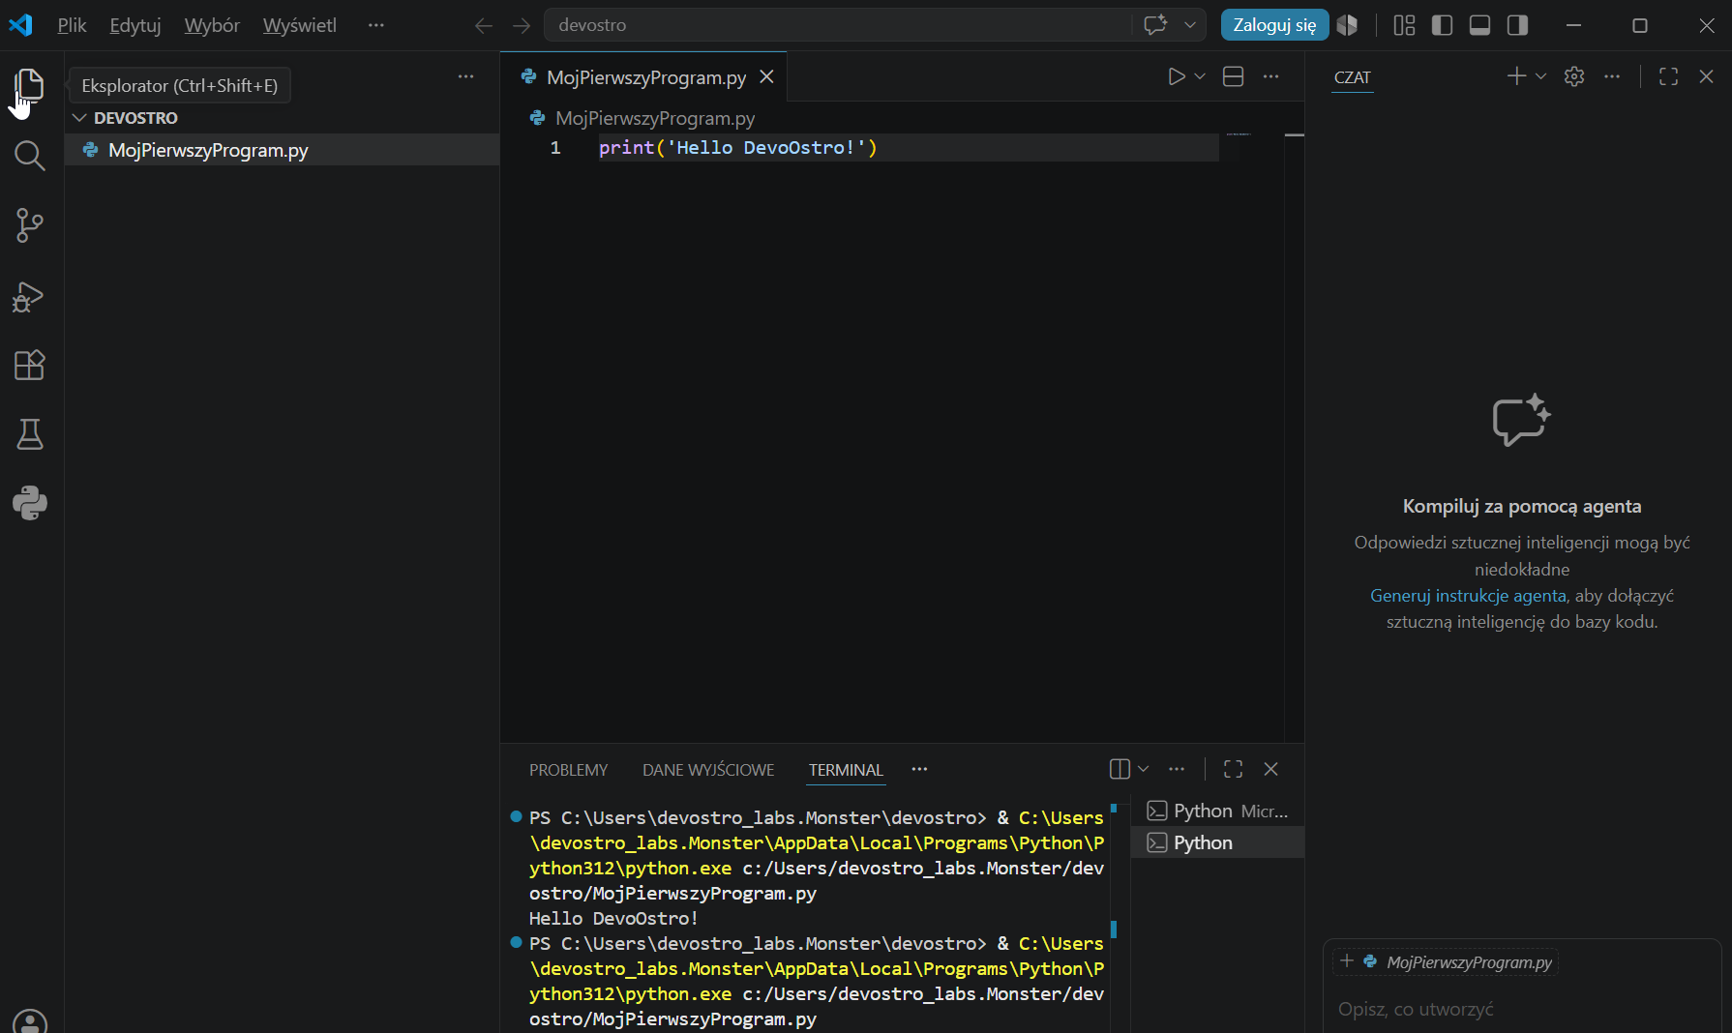The width and height of the screenshot is (1732, 1033).
Task: Open the Python environments icon
Action: pos(30,503)
